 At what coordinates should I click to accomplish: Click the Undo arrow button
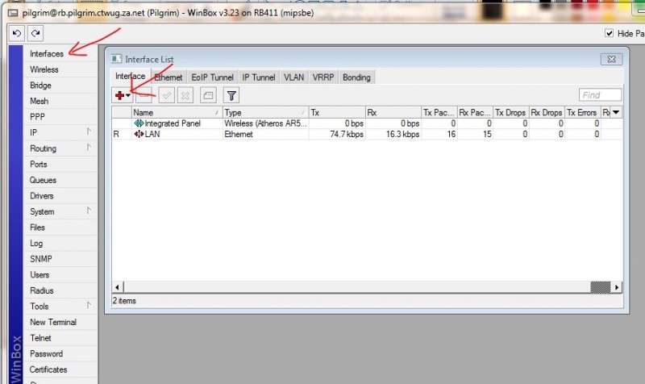point(17,33)
